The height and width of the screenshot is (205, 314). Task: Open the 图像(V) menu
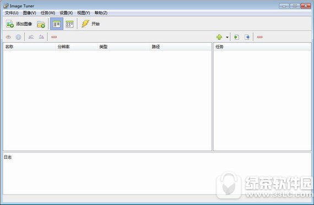[x=29, y=13]
